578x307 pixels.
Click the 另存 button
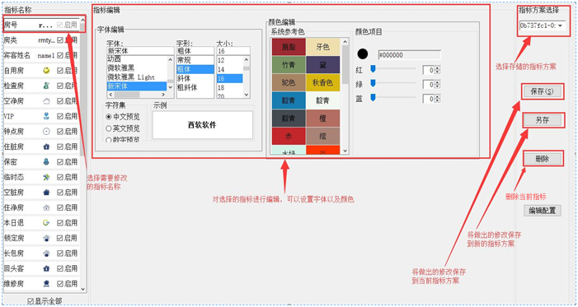pos(543,120)
